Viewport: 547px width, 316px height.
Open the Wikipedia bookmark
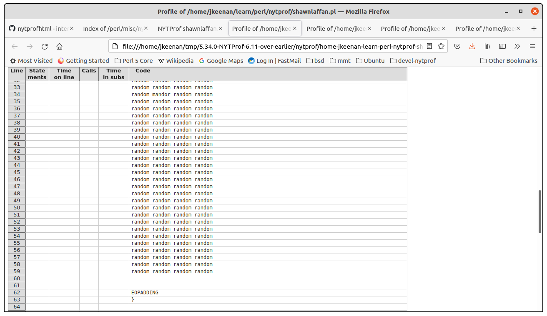(x=176, y=61)
